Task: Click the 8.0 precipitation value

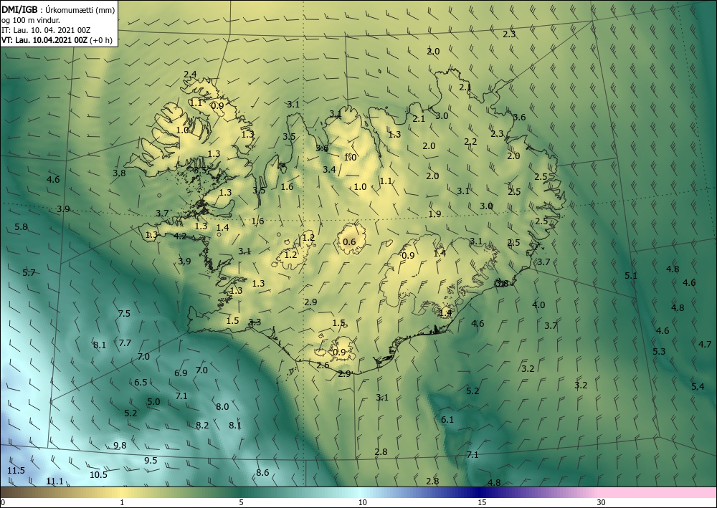Action: (x=222, y=406)
